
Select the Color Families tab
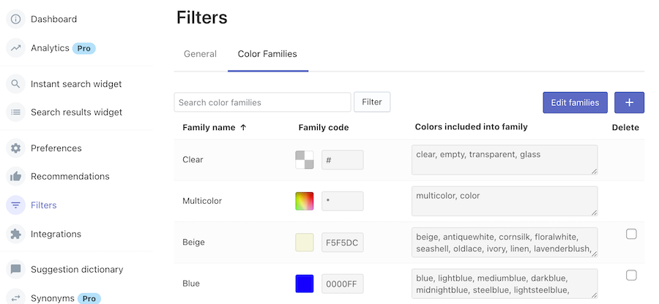click(267, 54)
